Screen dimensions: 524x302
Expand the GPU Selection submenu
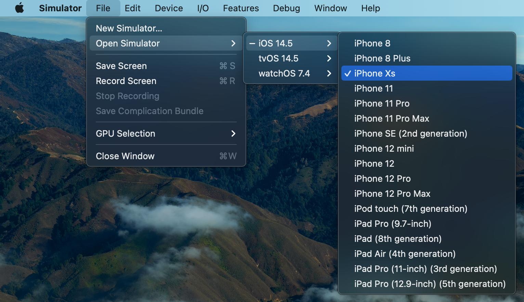pos(166,134)
